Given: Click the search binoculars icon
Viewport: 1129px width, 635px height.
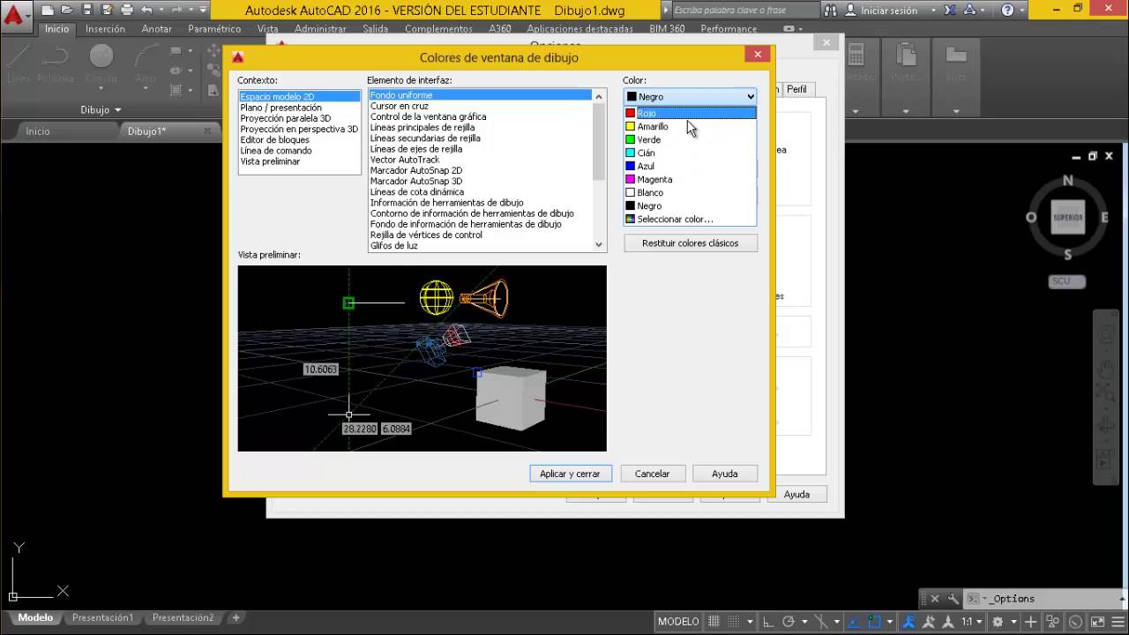Looking at the screenshot, I should [x=831, y=11].
